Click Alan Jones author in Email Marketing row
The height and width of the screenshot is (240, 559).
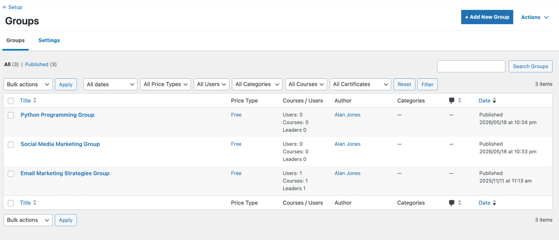(x=348, y=174)
